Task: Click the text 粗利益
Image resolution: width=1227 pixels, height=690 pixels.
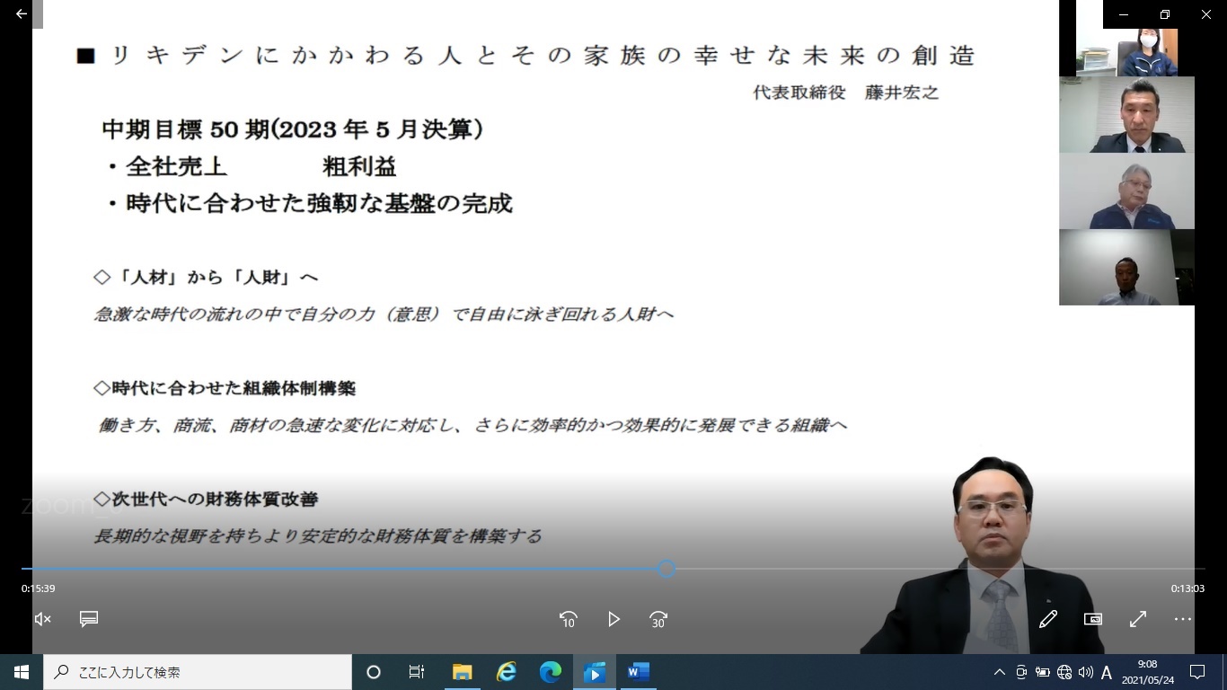Action: click(x=359, y=166)
